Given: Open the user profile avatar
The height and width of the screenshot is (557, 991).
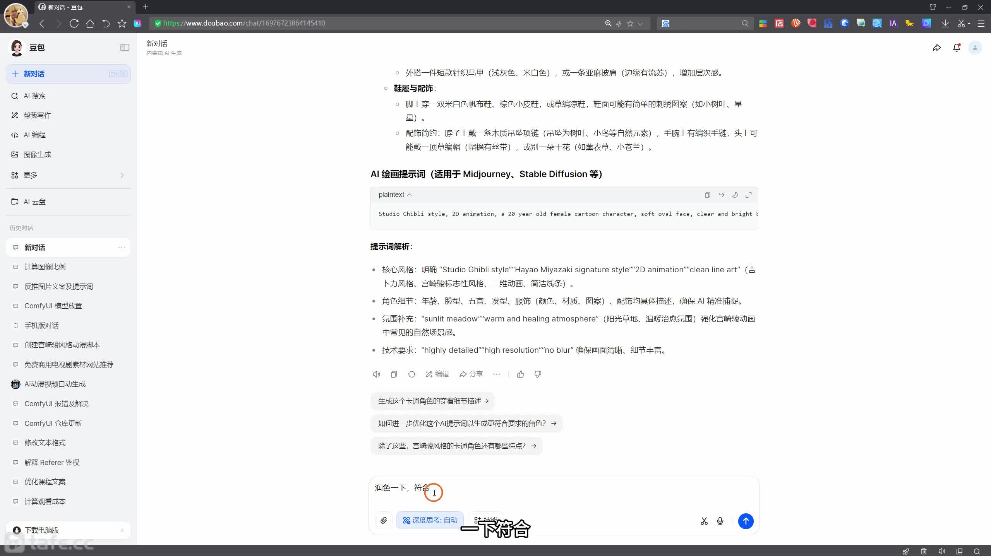Looking at the screenshot, I should 975,48.
